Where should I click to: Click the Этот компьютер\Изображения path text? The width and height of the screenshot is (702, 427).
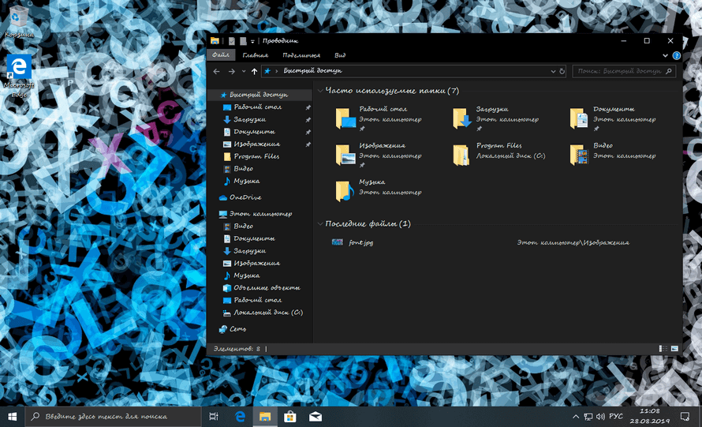click(573, 242)
